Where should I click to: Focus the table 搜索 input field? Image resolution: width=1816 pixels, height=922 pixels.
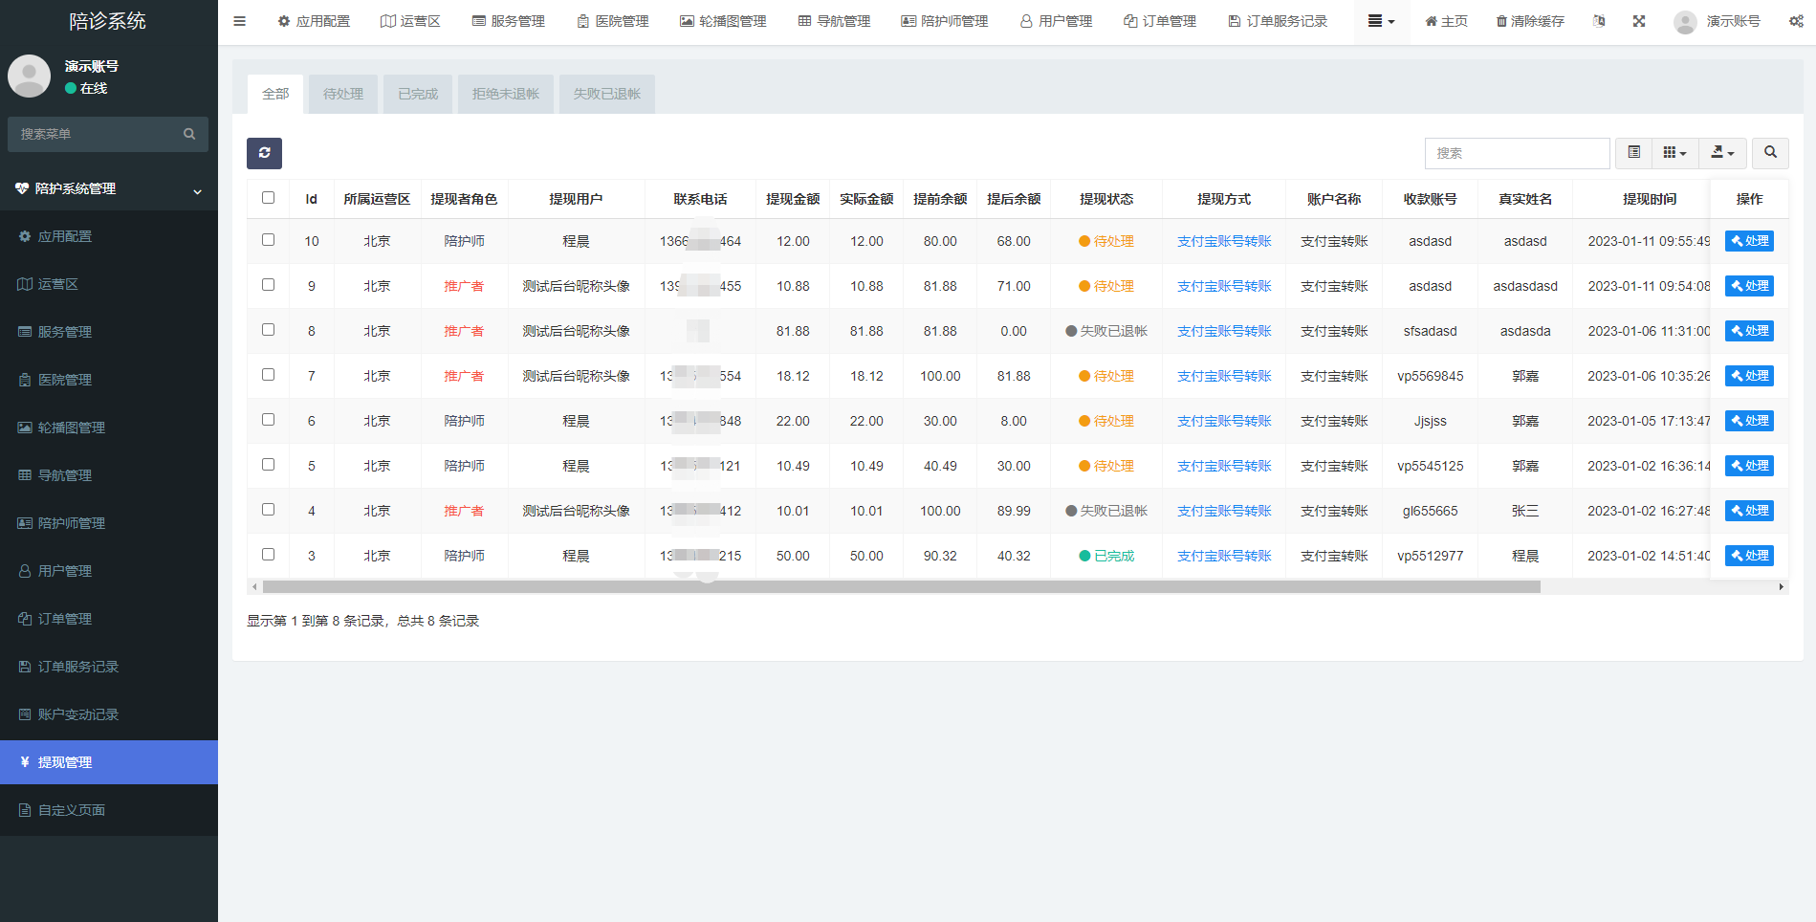point(1517,153)
